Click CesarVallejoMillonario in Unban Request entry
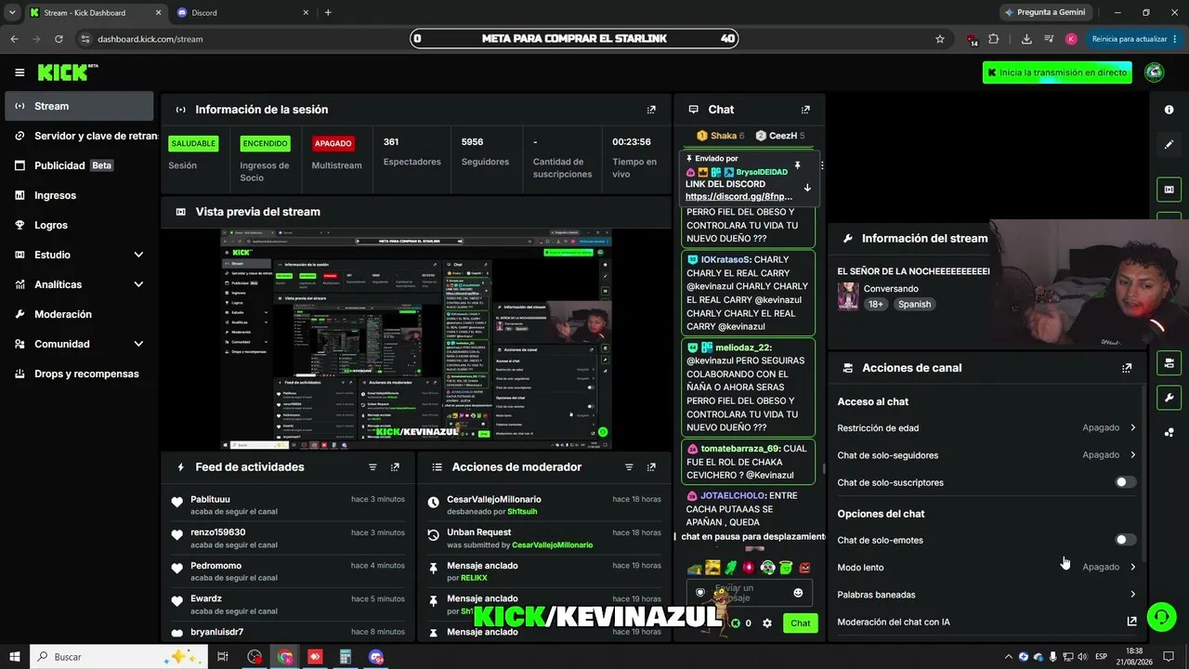The height and width of the screenshot is (669, 1189). coord(552,544)
